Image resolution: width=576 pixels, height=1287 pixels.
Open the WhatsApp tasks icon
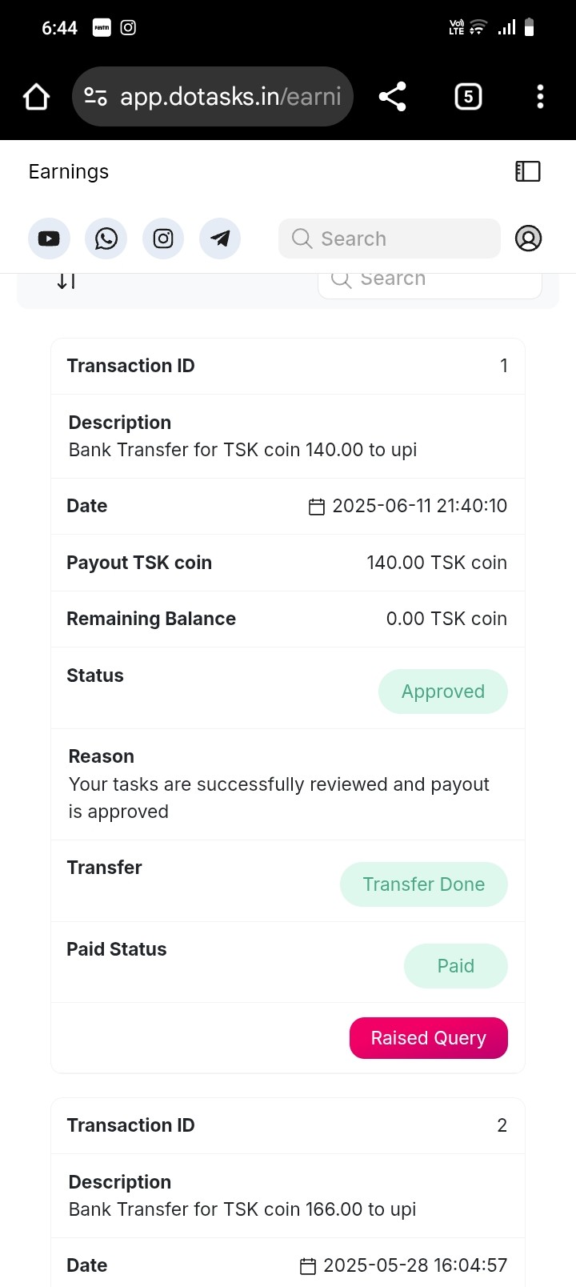pos(106,239)
